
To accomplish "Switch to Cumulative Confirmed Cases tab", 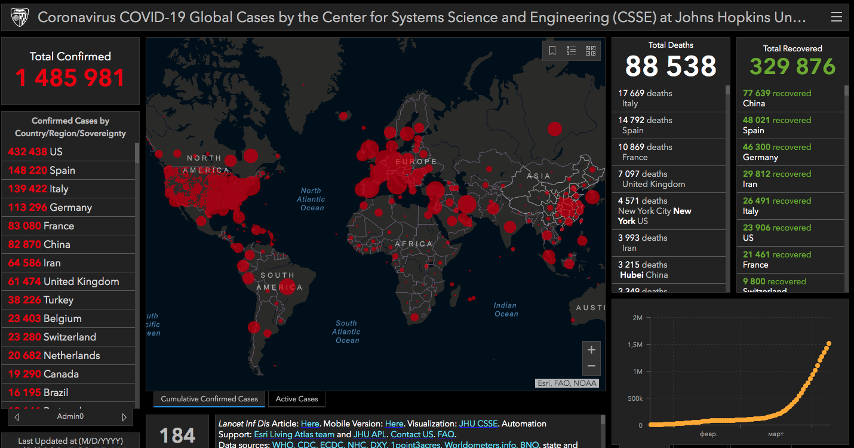I will pyautogui.click(x=210, y=399).
